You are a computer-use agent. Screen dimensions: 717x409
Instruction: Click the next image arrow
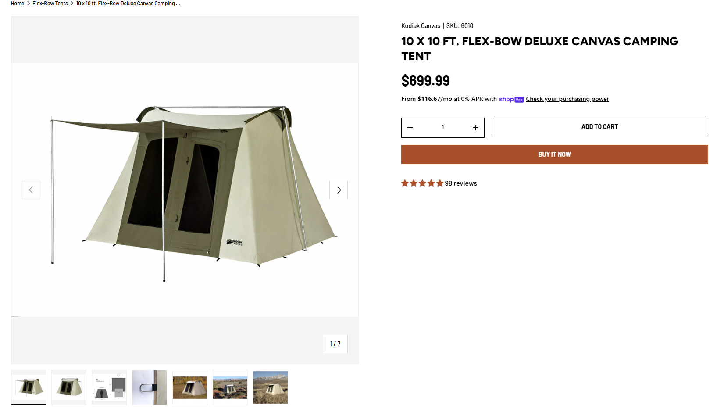click(x=339, y=190)
